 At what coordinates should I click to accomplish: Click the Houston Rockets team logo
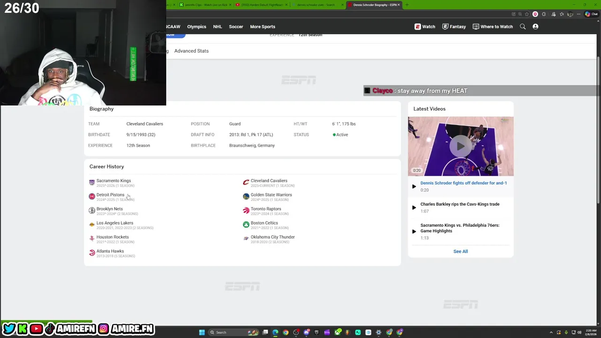pos(92,238)
